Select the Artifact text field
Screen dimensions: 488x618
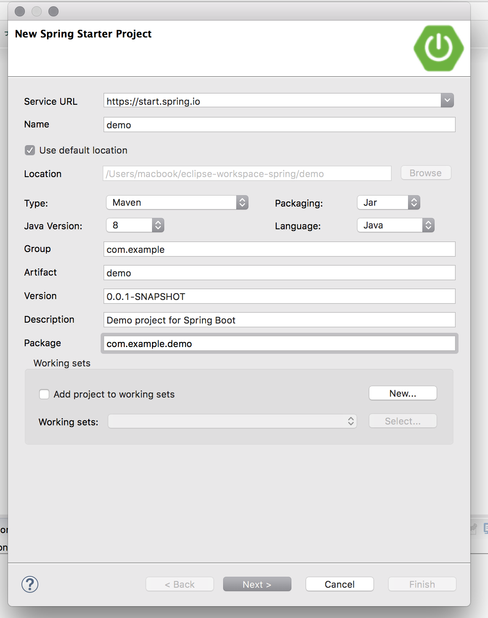(x=279, y=273)
